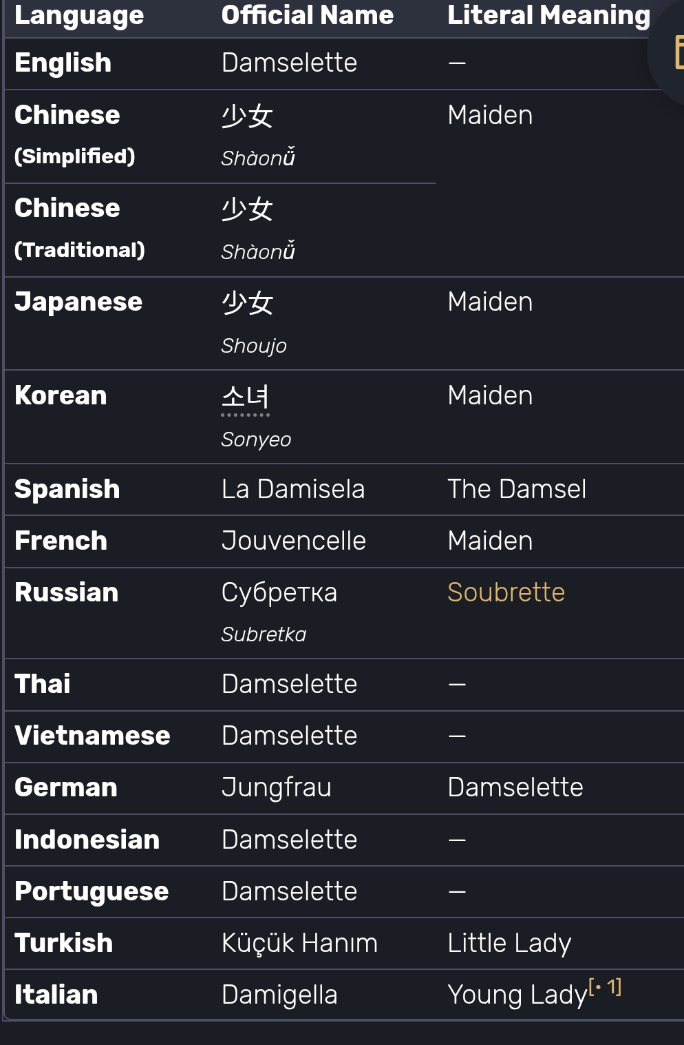Click the Official Name column header
The width and height of the screenshot is (684, 1045).
(308, 15)
